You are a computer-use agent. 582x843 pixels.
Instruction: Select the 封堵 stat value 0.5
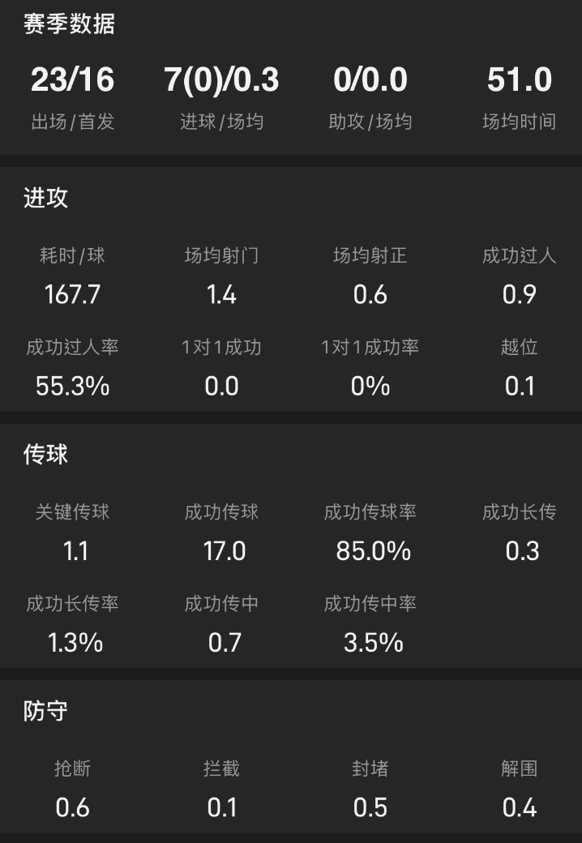click(370, 807)
